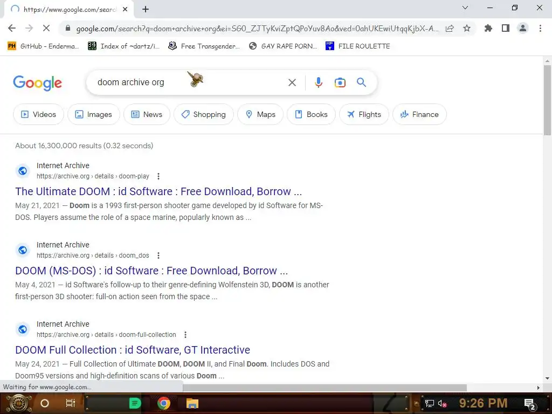Open the network tray icon

[429, 403]
